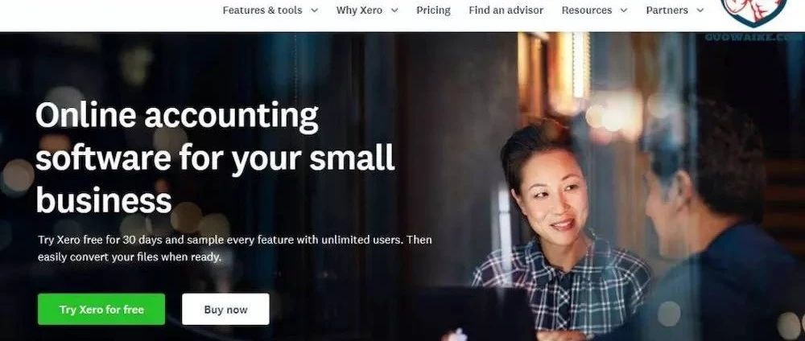Open the Features & tools menu label
The image size is (805, 341).
262,10
